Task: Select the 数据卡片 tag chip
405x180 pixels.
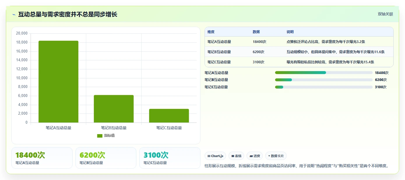Action: click(x=276, y=156)
